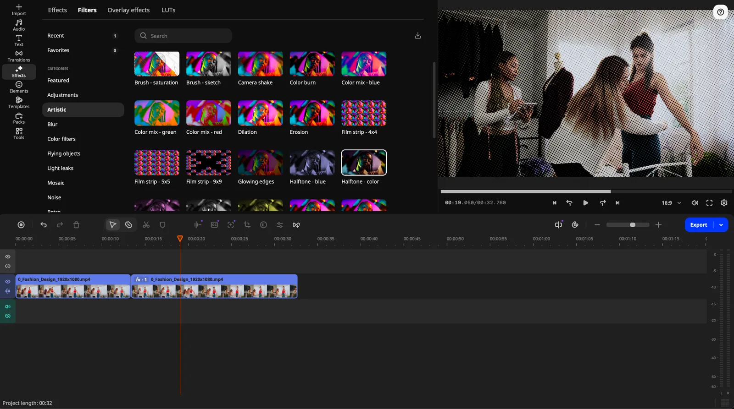Toggle the preview volume mute icon
Image resolution: width=734 pixels, height=409 pixels.
click(x=695, y=203)
